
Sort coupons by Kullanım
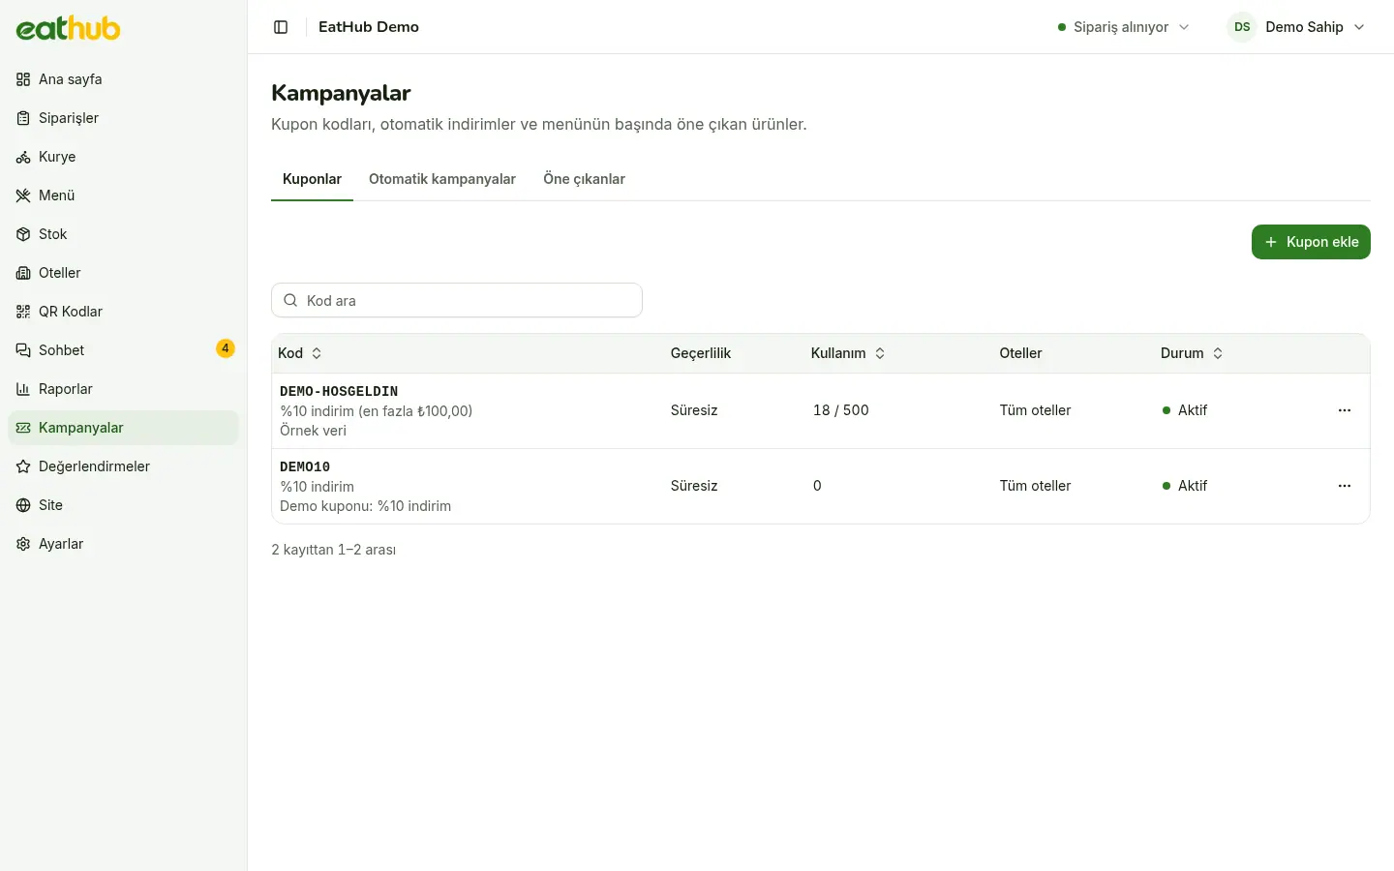tap(848, 353)
